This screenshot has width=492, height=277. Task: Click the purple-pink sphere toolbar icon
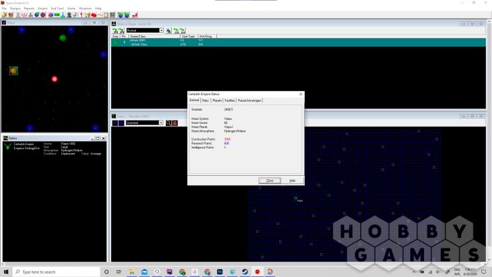tap(51, 15)
